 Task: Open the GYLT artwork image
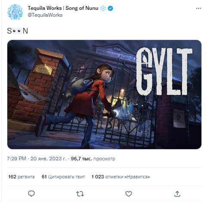coord(104,95)
